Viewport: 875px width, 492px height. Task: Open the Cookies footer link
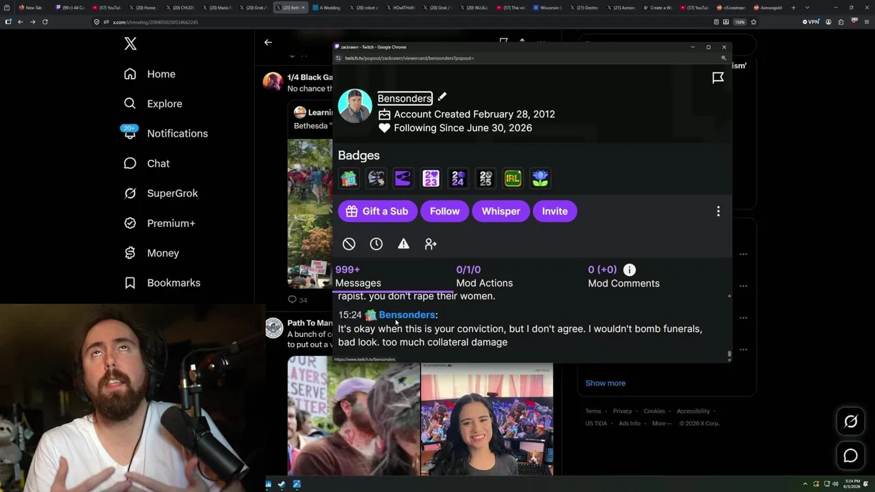click(x=654, y=411)
